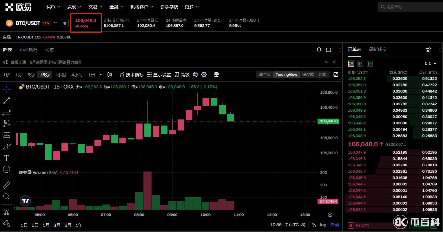The image size is (443, 232).
Task: Switch to 币种概况 tab
Action: pos(28,50)
